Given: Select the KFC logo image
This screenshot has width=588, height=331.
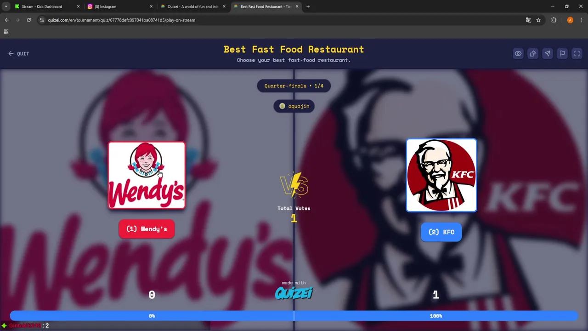Looking at the screenshot, I should point(441,175).
